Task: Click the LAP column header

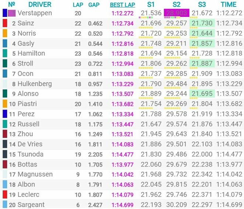Action: [x=78, y=5]
